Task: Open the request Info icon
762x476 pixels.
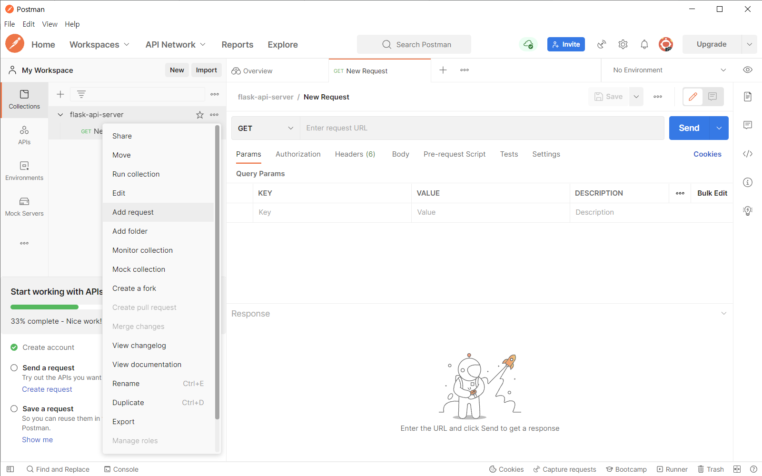Action: pos(748,182)
